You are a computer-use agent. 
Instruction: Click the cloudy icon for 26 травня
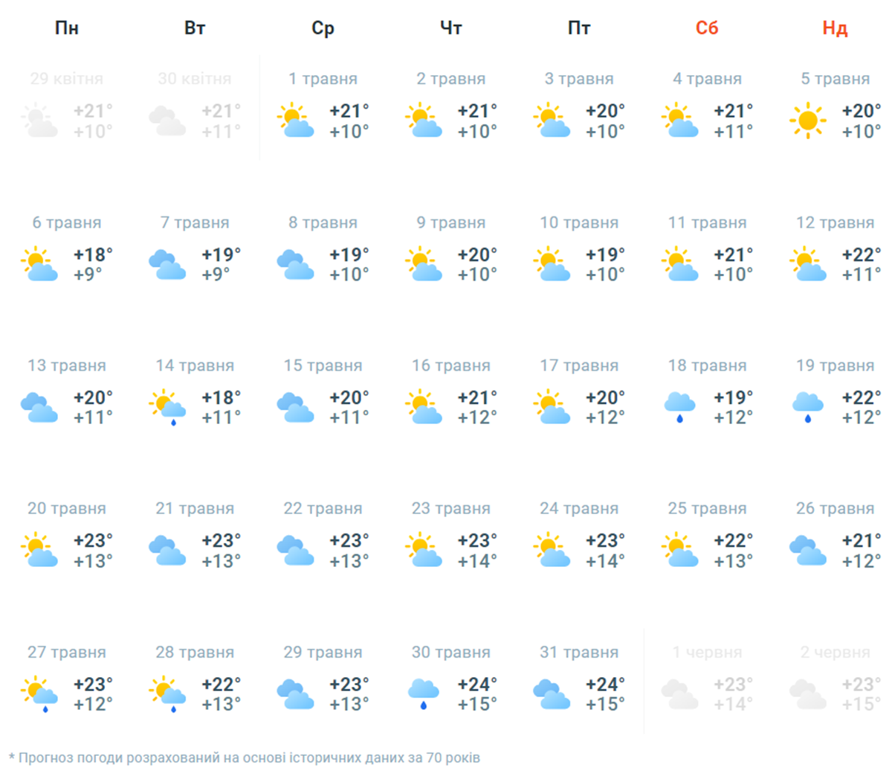[807, 550]
